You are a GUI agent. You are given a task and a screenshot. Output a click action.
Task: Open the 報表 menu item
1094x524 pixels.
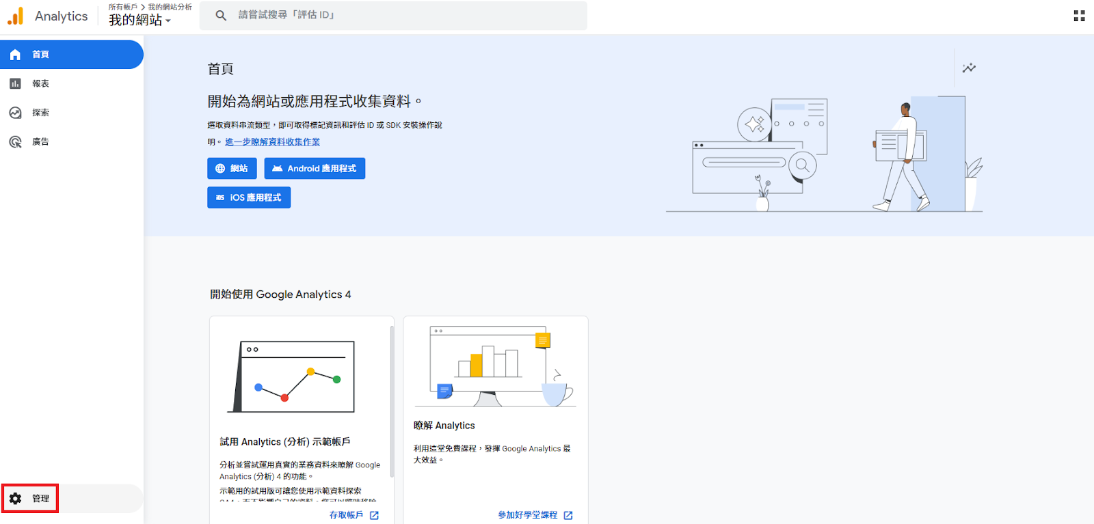coord(71,83)
